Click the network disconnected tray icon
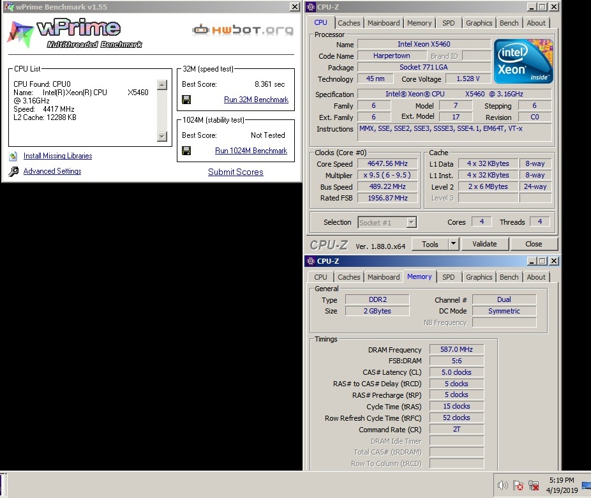This screenshot has width=591, height=498. pyautogui.click(x=534, y=485)
